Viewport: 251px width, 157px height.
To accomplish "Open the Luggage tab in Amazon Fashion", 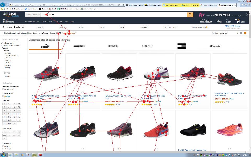I will (x=144, y=27).
